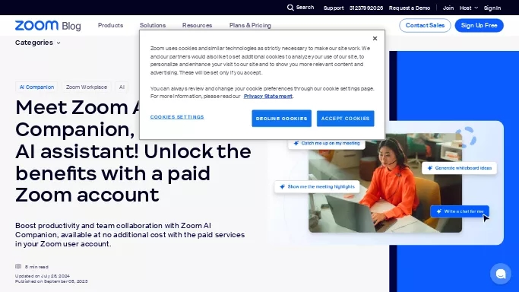Open the Privacy Statement link
Screen dimensions: 519x292
(x=268, y=97)
